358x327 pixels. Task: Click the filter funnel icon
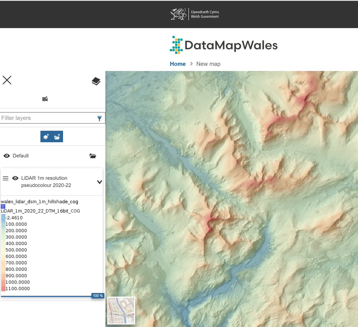coord(99,118)
